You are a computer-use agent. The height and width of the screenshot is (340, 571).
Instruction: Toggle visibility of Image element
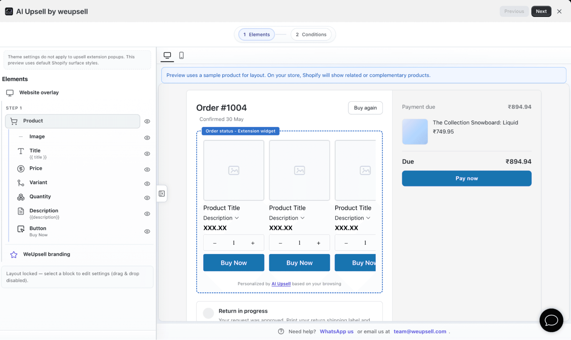tap(147, 138)
